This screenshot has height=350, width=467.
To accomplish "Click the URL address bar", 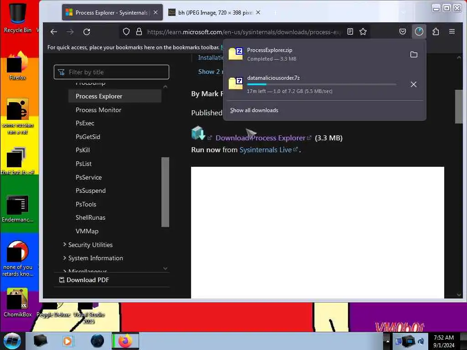I will (244, 32).
